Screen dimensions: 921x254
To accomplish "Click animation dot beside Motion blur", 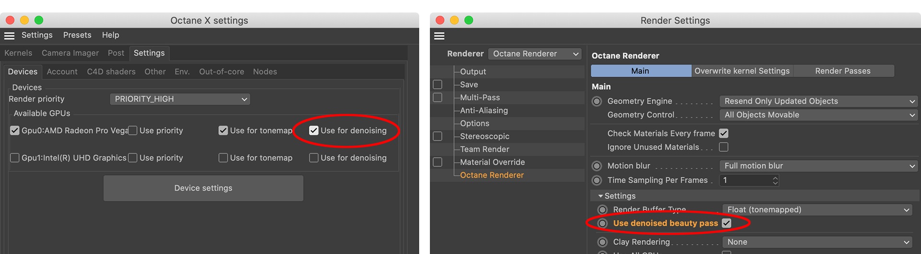I will click(597, 166).
